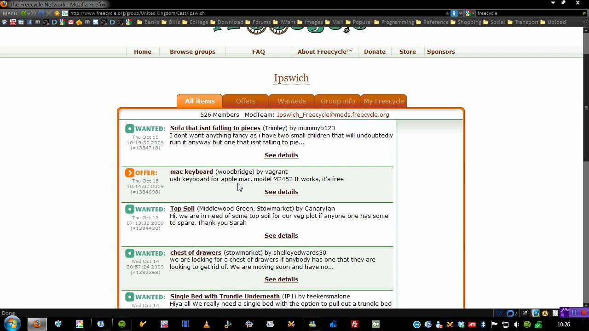Switch to the Offers tab

[246, 101]
